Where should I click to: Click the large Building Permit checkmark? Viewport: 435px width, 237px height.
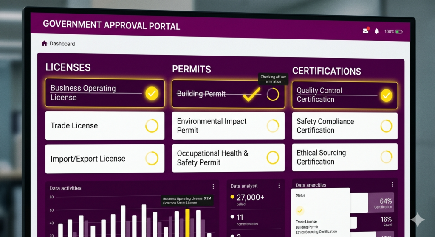tap(251, 95)
